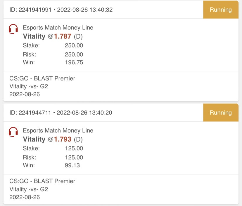The image size is (242, 206).
Task: Select the Running status badge on the first bet
Action: pyautogui.click(x=221, y=10)
